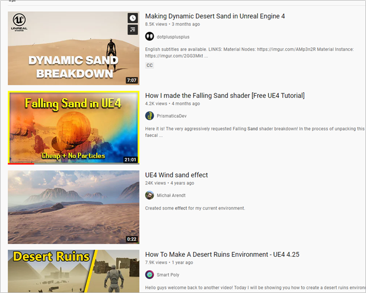Click description 'Created some effect for my current environment.'
366x293 pixels.
195,208
